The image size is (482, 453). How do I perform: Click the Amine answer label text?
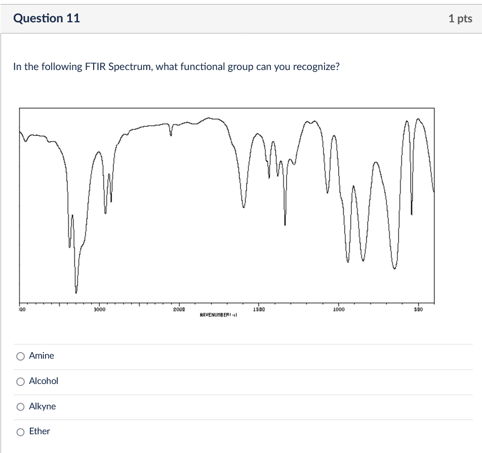[x=43, y=356]
